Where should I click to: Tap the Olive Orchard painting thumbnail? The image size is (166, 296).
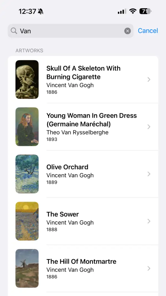(27, 174)
